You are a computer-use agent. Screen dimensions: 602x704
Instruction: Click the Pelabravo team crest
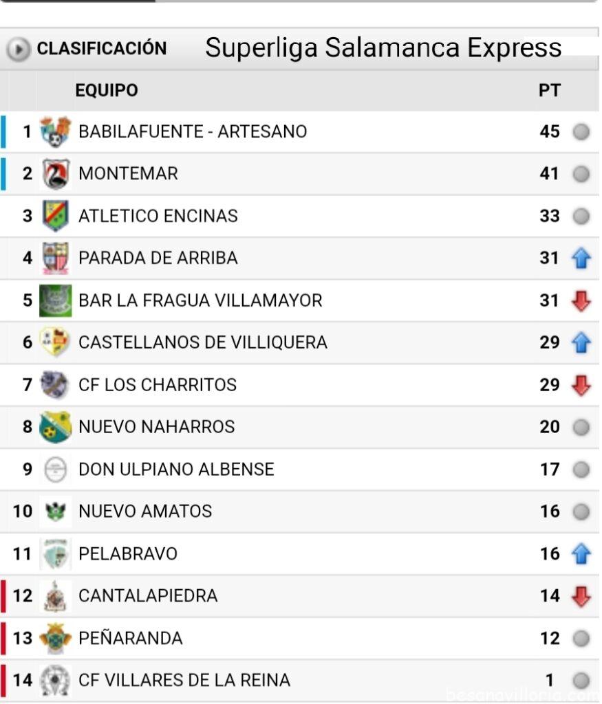click(55, 553)
